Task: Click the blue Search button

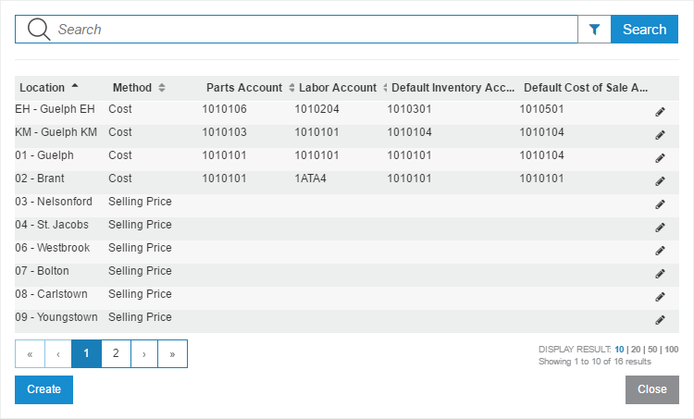Action: pyautogui.click(x=644, y=30)
